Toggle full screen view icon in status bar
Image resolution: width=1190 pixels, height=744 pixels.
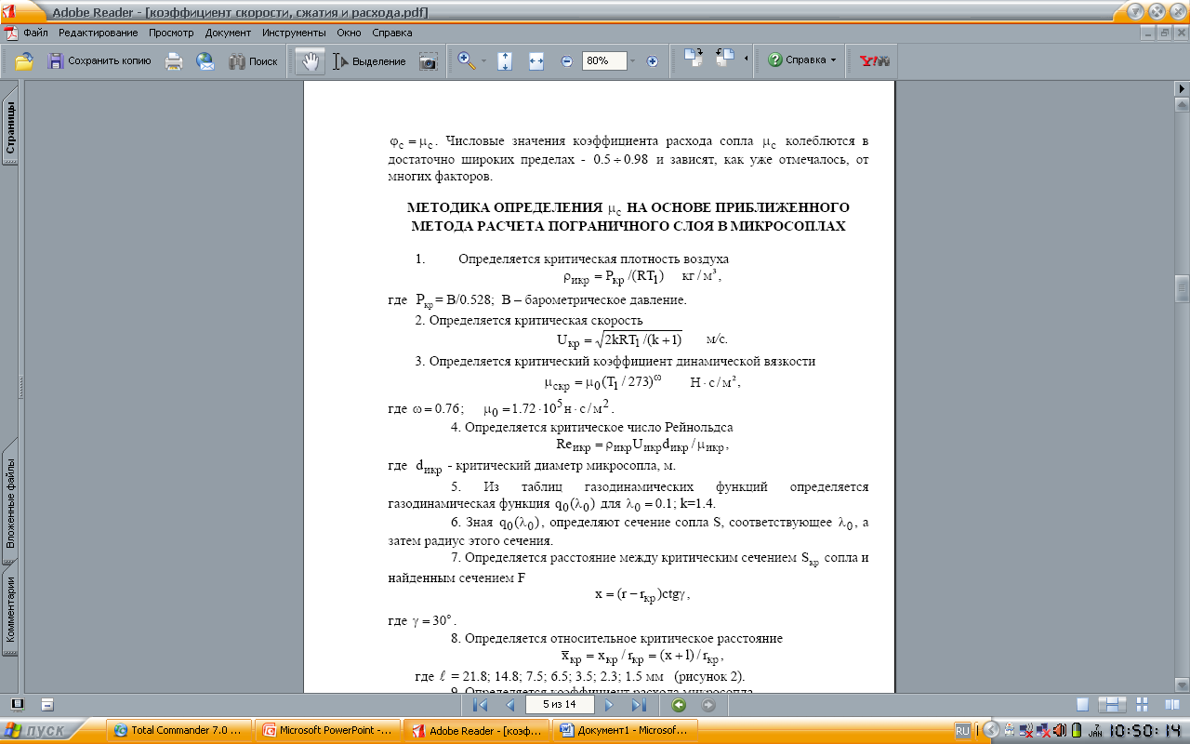(18, 705)
